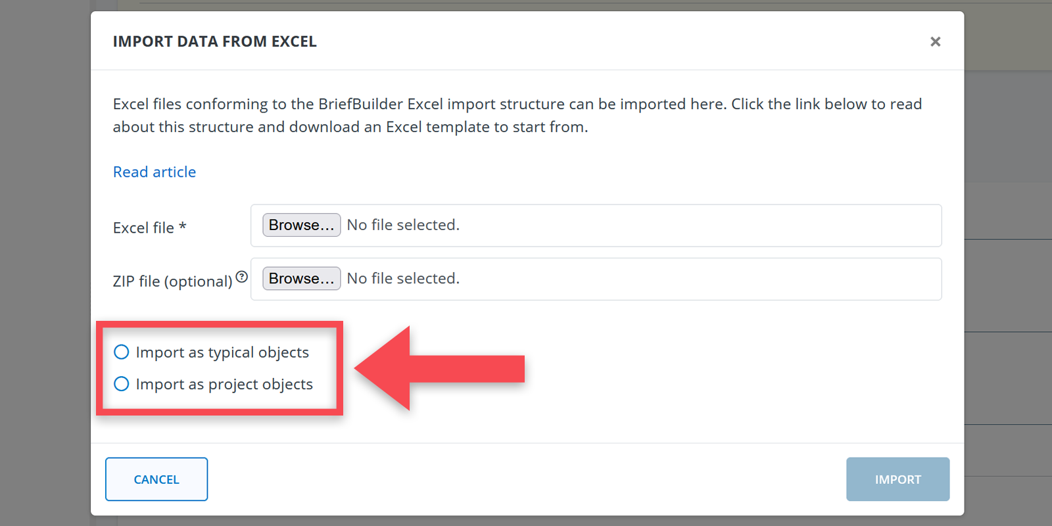The width and height of the screenshot is (1052, 526).
Task: Click Browse for the Excel file
Action: point(301,225)
